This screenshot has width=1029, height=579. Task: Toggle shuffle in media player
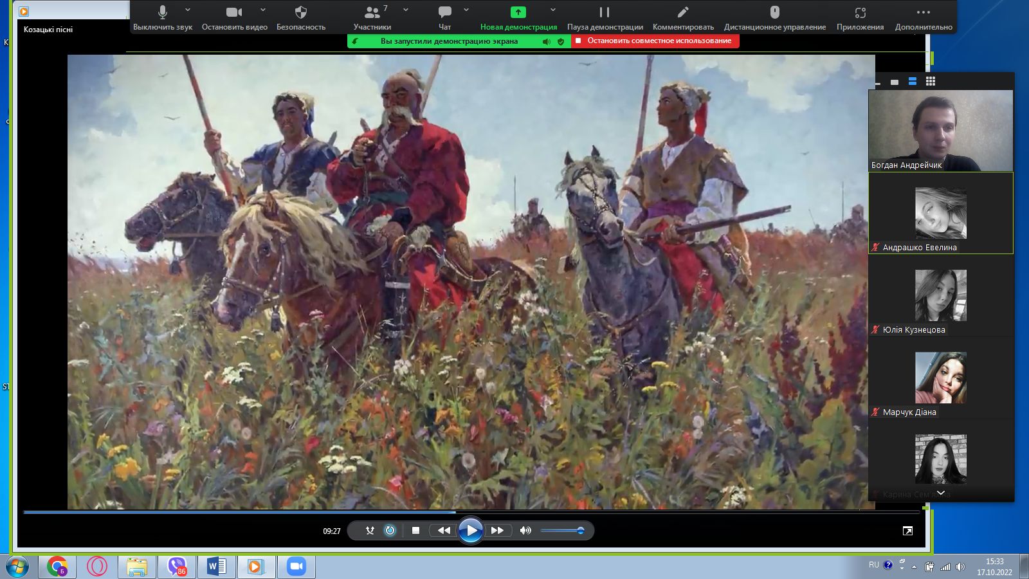370,531
